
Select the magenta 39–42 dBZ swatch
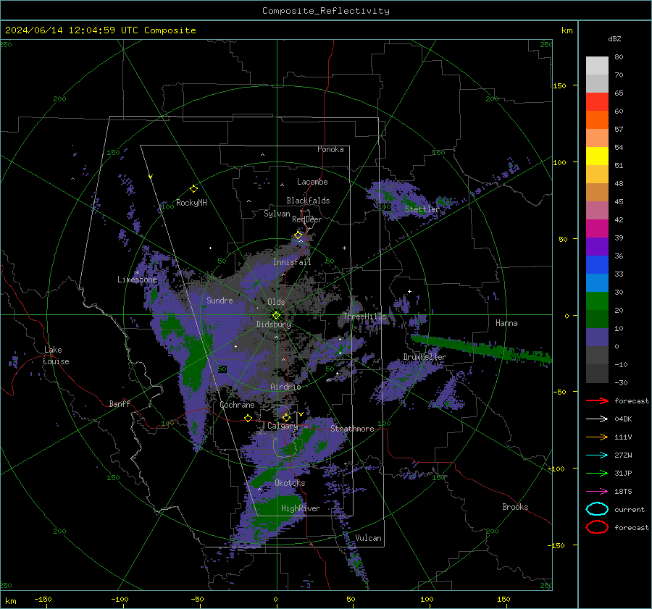597,228
